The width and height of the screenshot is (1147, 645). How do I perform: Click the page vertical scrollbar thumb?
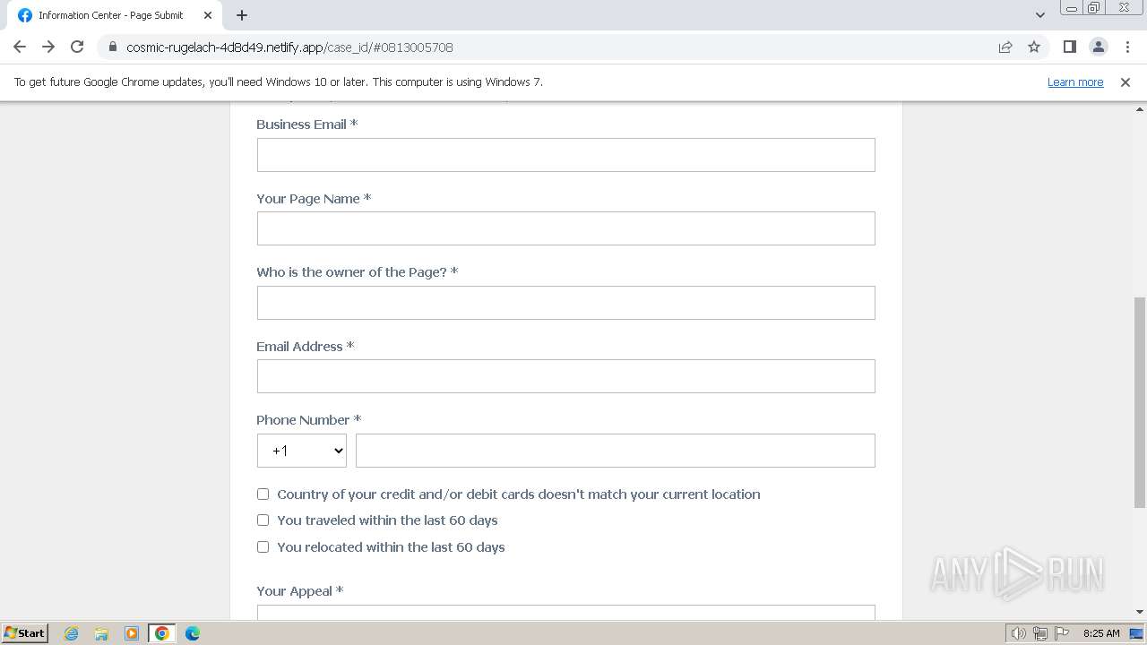pyautogui.click(x=1139, y=401)
